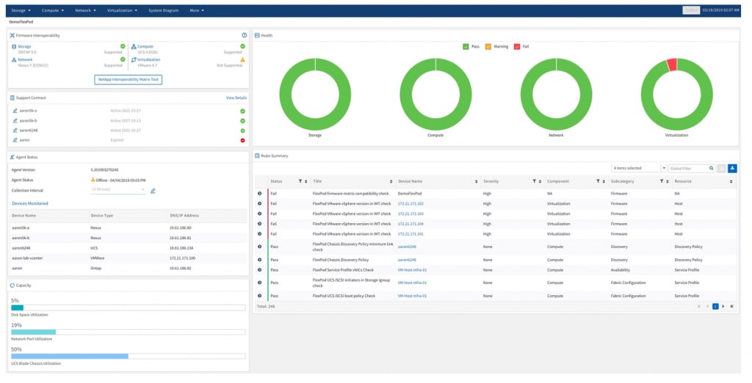The height and width of the screenshot is (383, 752).
Task: Open the Collection Interval dropdown
Action: point(117,190)
